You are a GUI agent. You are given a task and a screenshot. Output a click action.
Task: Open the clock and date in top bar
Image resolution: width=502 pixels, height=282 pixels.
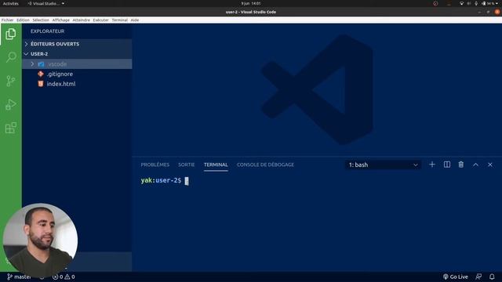[x=251, y=3]
